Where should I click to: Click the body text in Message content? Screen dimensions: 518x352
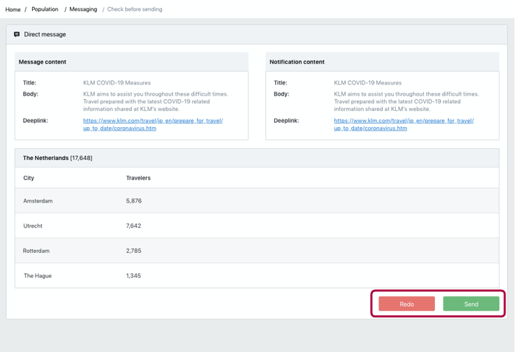click(156, 101)
